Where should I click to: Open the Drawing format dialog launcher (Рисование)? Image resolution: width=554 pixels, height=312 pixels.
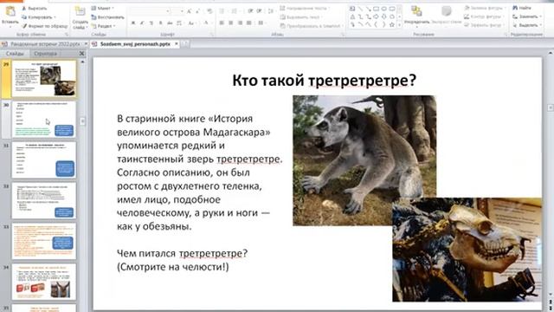506,35
